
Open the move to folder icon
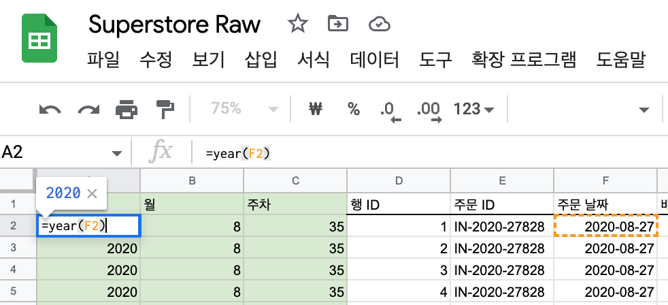pos(338,23)
